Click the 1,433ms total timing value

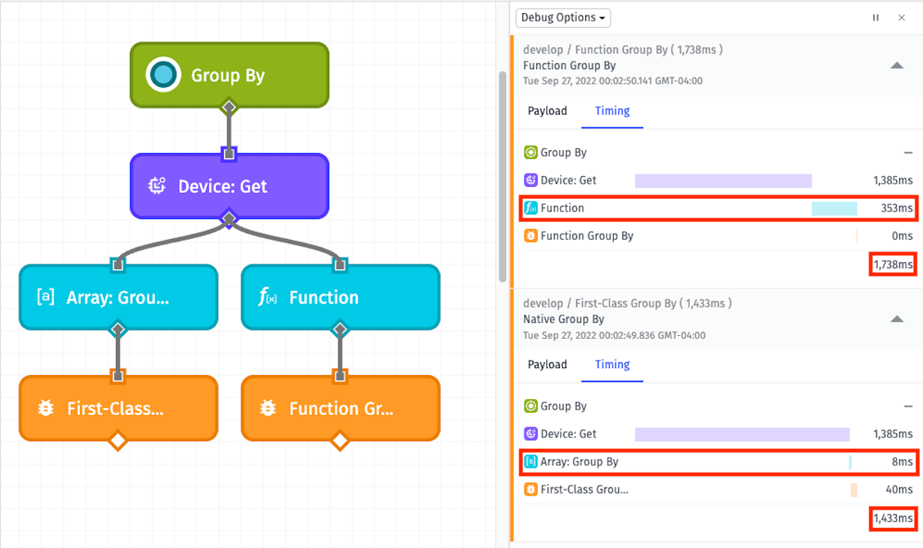pyautogui.click(x=893, y=519)
